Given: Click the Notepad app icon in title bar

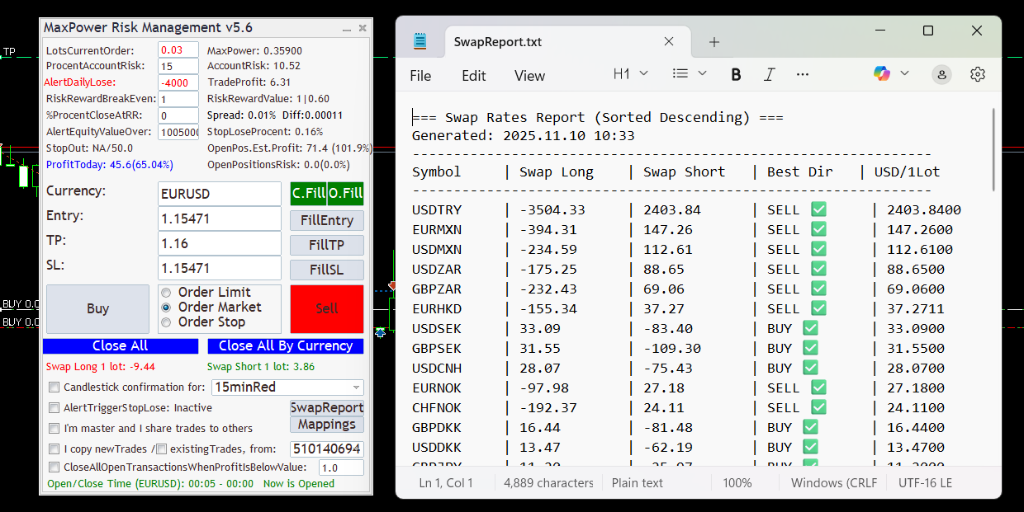Looking at the screenshot, I should [x=420, y=41].
